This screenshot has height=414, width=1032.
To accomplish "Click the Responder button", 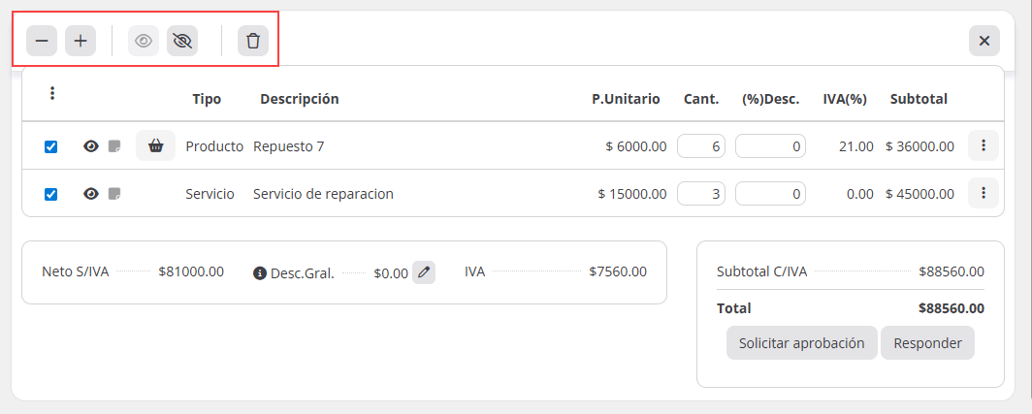I will [x=927, y=343].
